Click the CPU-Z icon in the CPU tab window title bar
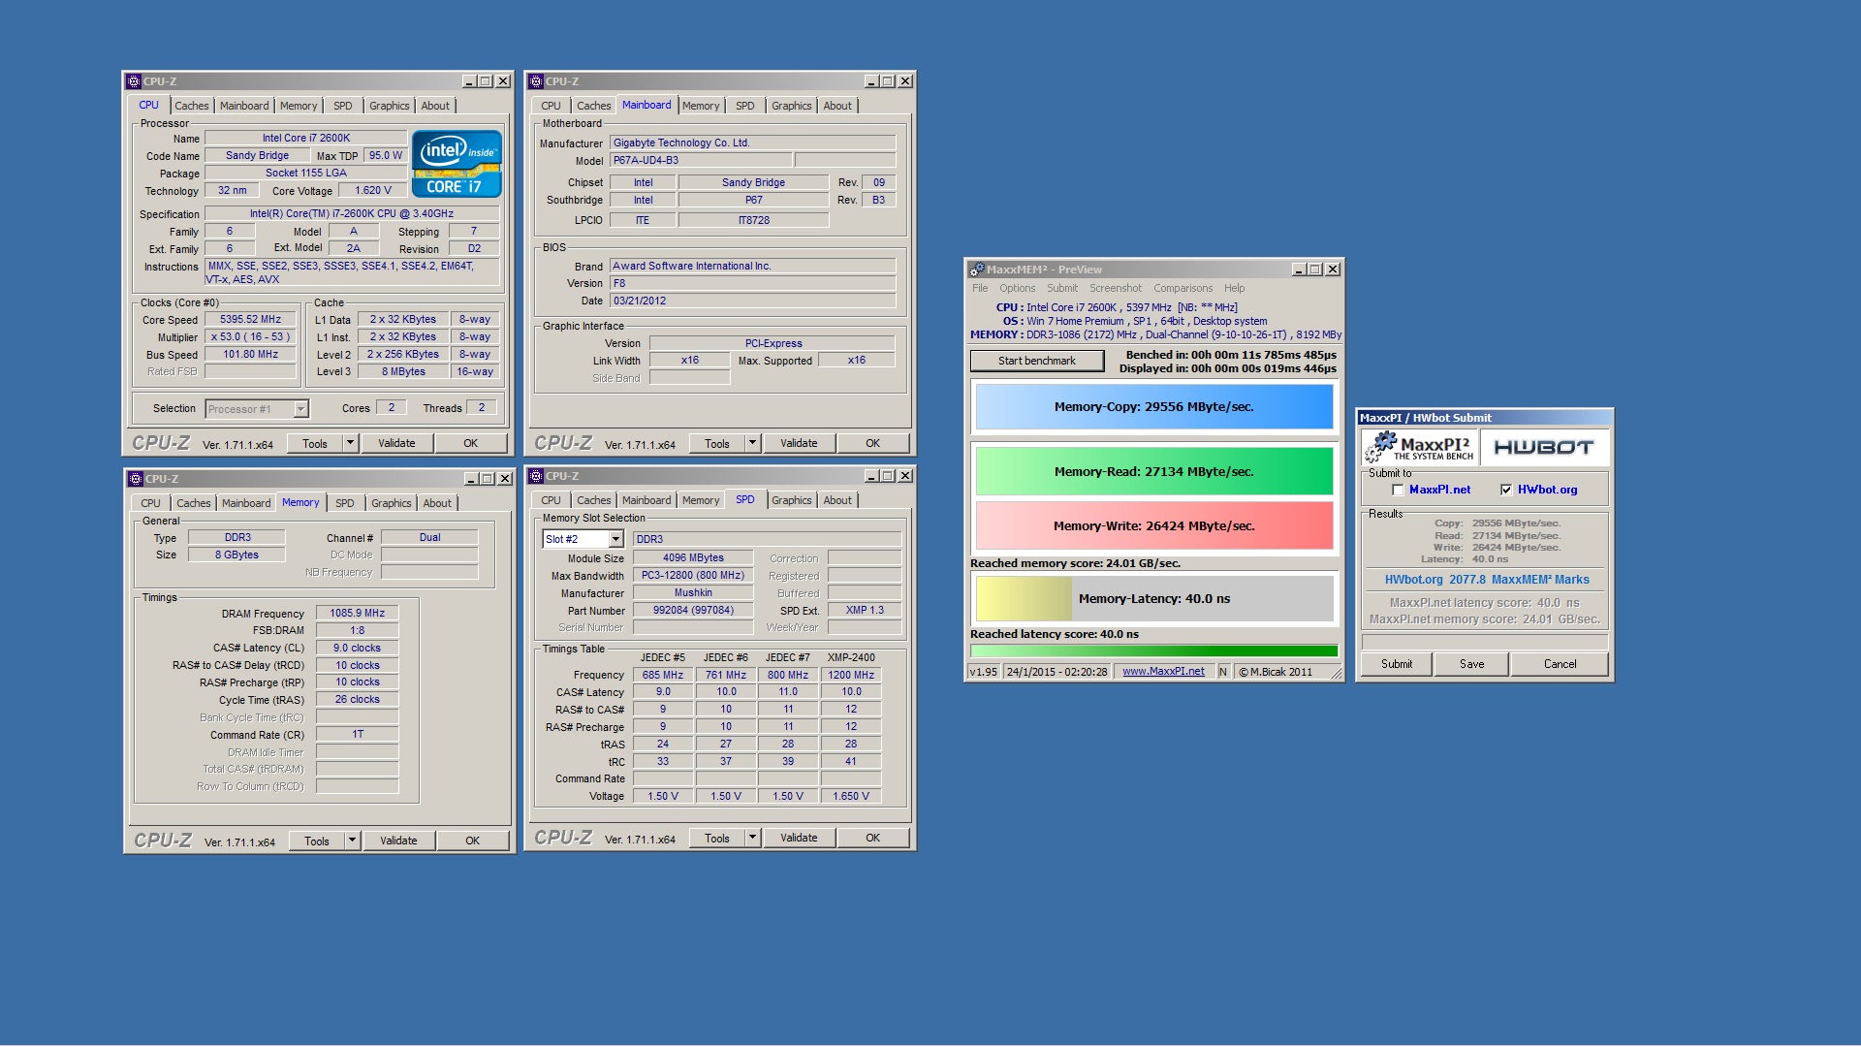 134,81
